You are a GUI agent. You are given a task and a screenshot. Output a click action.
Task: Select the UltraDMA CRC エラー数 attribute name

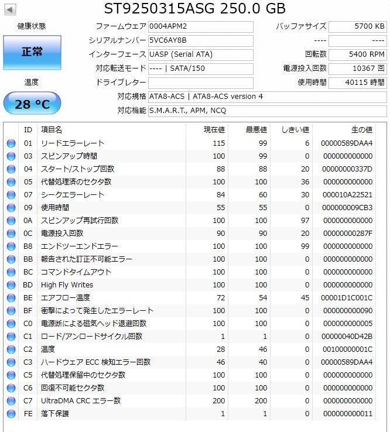(x=81, y=401)
